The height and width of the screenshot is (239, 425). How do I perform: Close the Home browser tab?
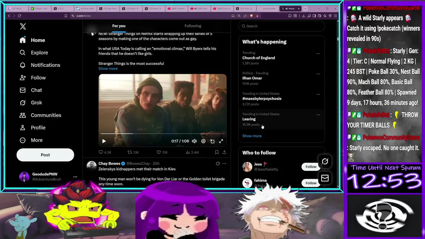pos(298,9)
